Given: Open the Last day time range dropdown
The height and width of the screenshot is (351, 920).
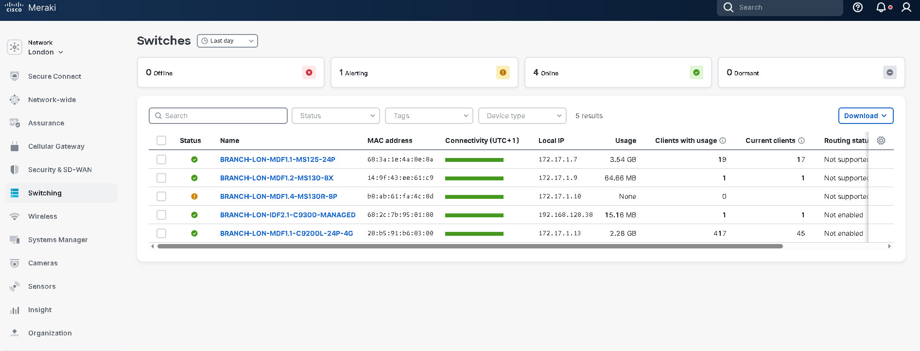Looking at the screenshot, I should [227, 41].
